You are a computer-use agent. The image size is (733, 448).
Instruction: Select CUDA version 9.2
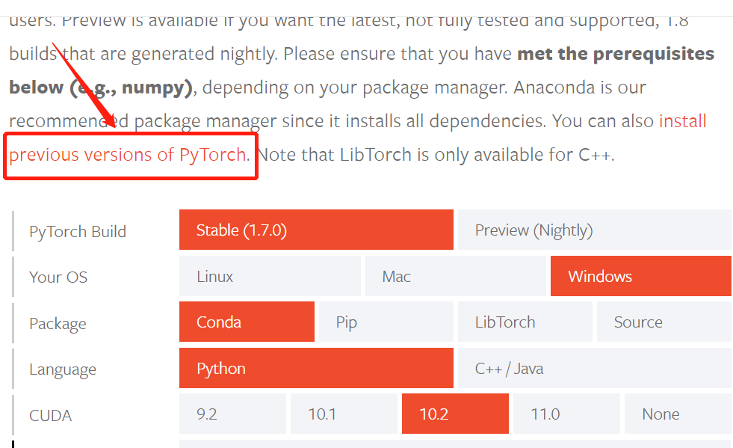[232, 414]
